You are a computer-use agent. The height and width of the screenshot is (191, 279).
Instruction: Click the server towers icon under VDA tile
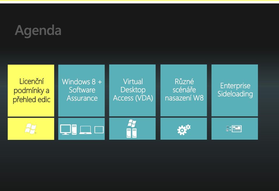pyautogui.click(x=132, y=133)
